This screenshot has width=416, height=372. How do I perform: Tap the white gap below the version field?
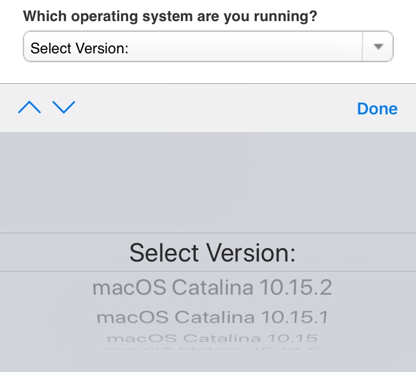point(208,73)
